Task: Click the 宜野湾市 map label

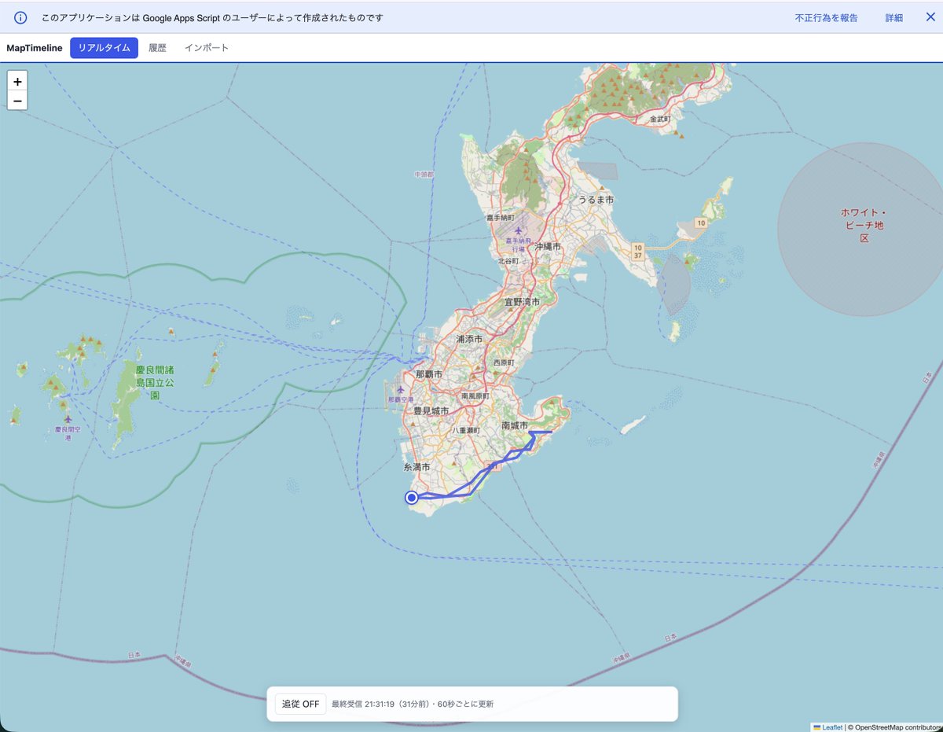Action: pyautogui.click(x=523, y=302)
